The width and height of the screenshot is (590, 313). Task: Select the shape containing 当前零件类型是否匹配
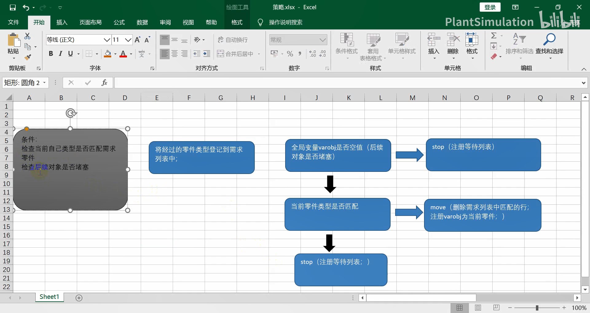tap(337, 214)
